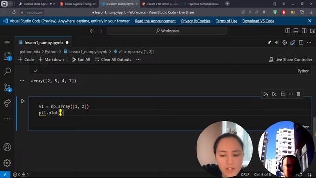Toggle the secondary side bar layout icon
The image size is (316, 178).
304,31
